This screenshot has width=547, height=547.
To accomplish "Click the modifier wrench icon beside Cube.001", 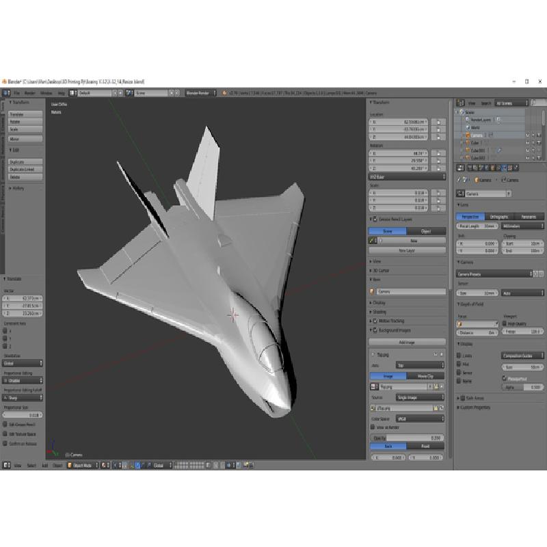I will click(499, 150).
